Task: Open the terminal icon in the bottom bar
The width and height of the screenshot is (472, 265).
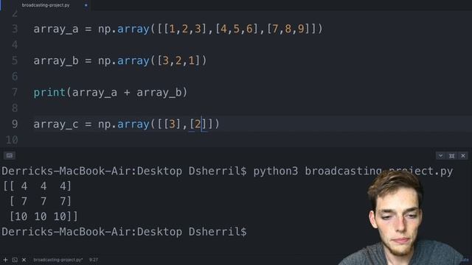Action: [15, 260]
